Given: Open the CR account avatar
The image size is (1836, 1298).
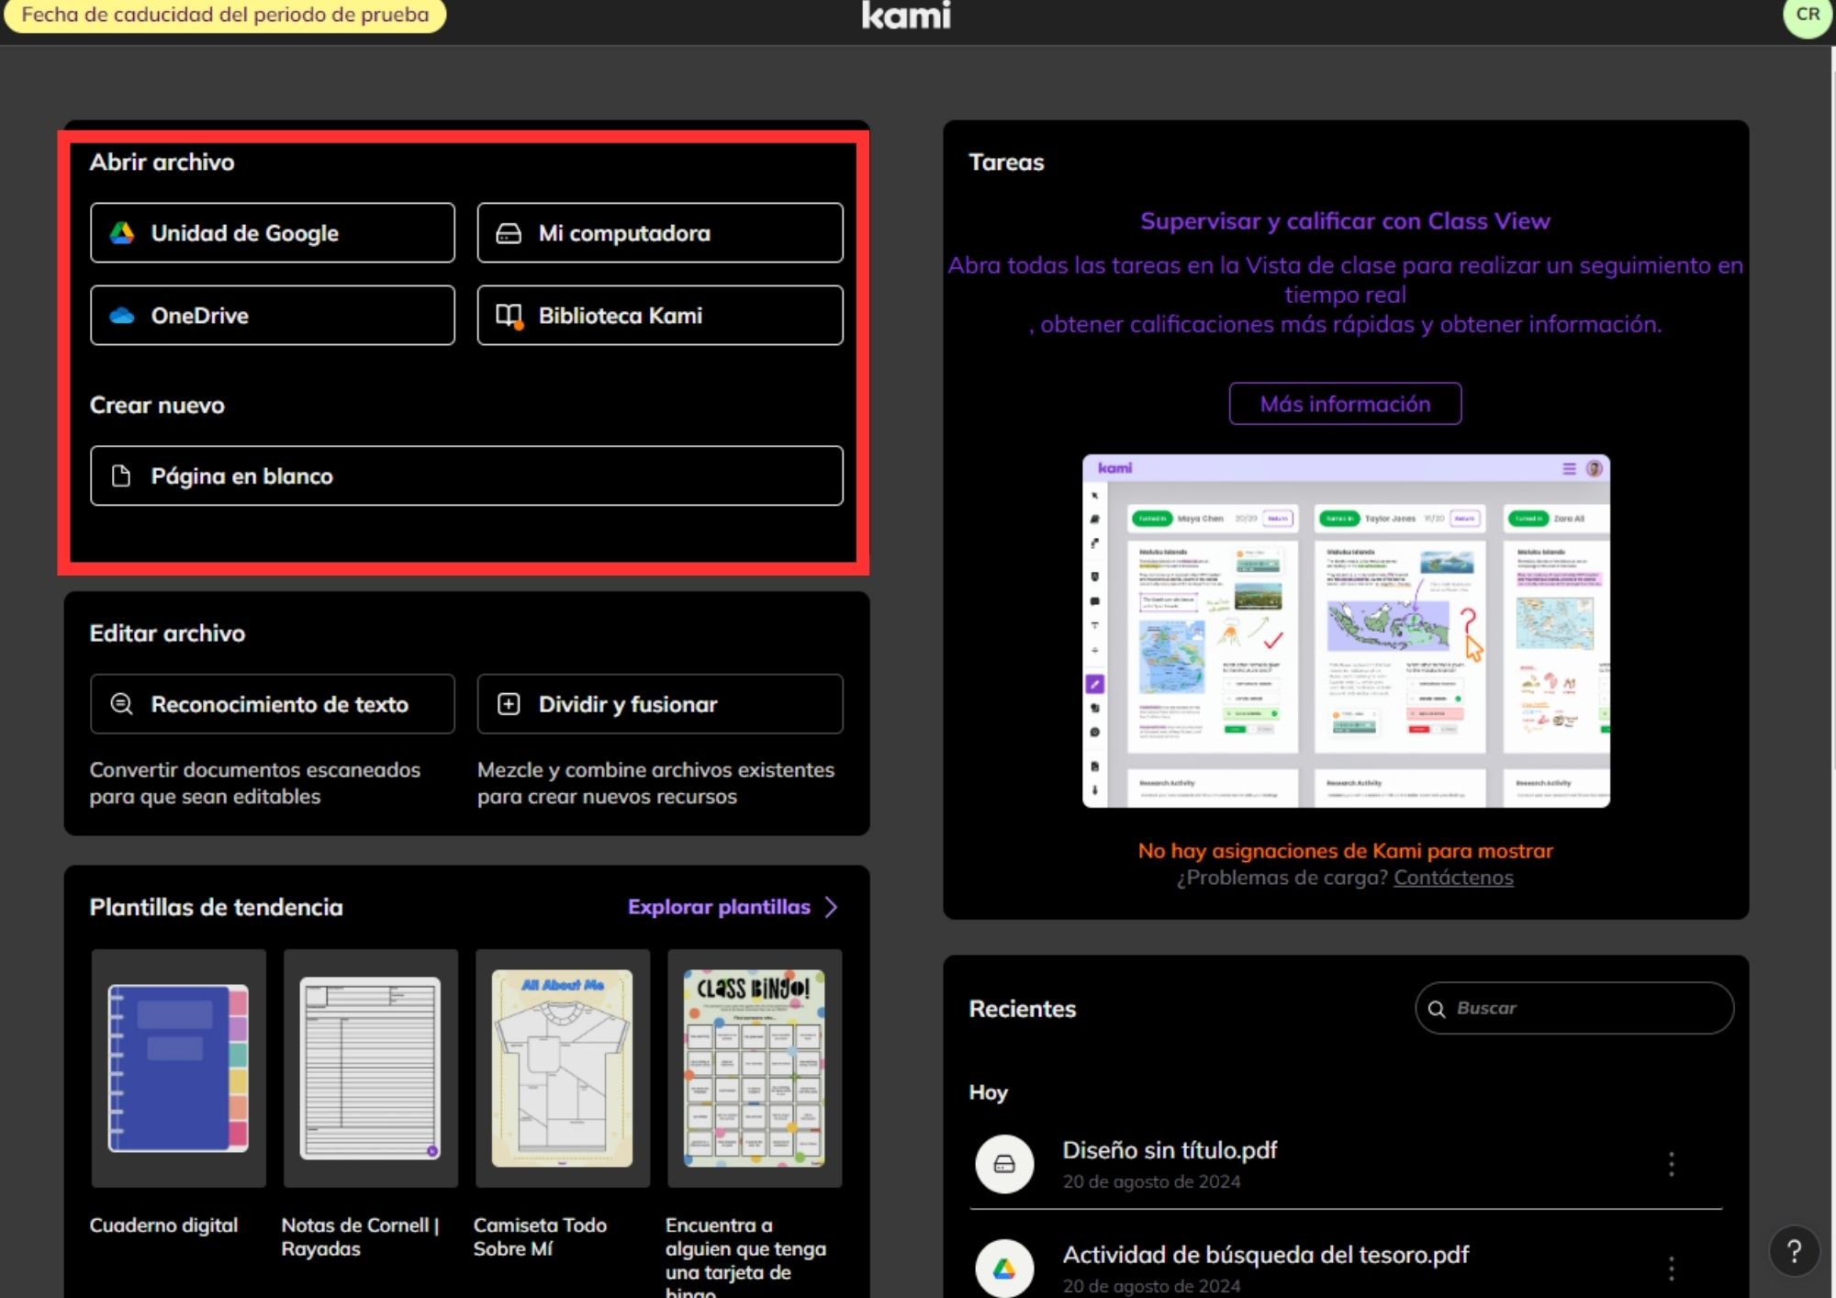Looking at the screenshot, I should tap(1808, 15).
